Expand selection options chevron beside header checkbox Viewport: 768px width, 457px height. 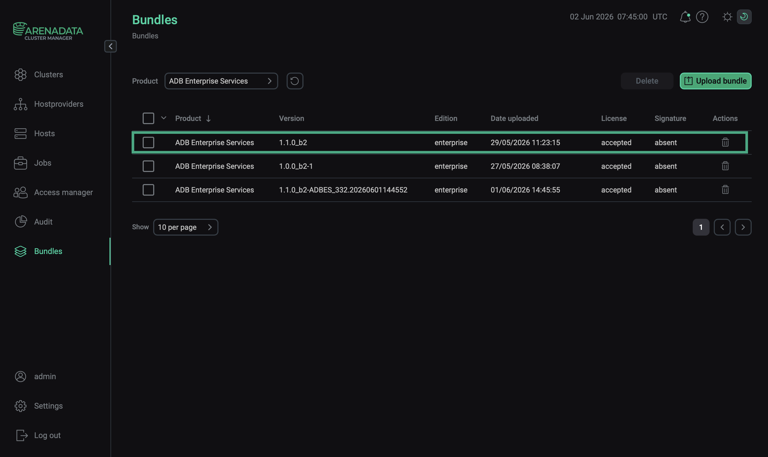(164, 118)
